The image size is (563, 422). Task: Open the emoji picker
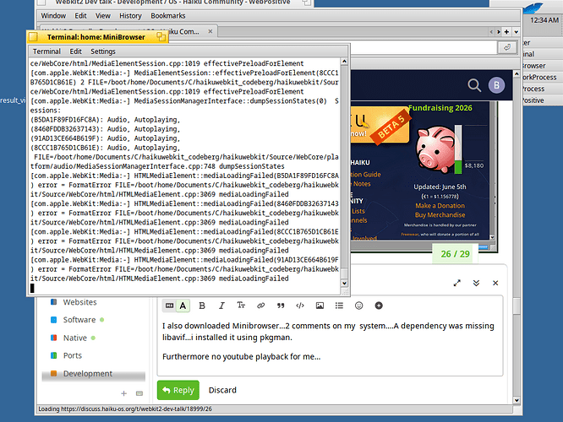click(x=358, y=306)
